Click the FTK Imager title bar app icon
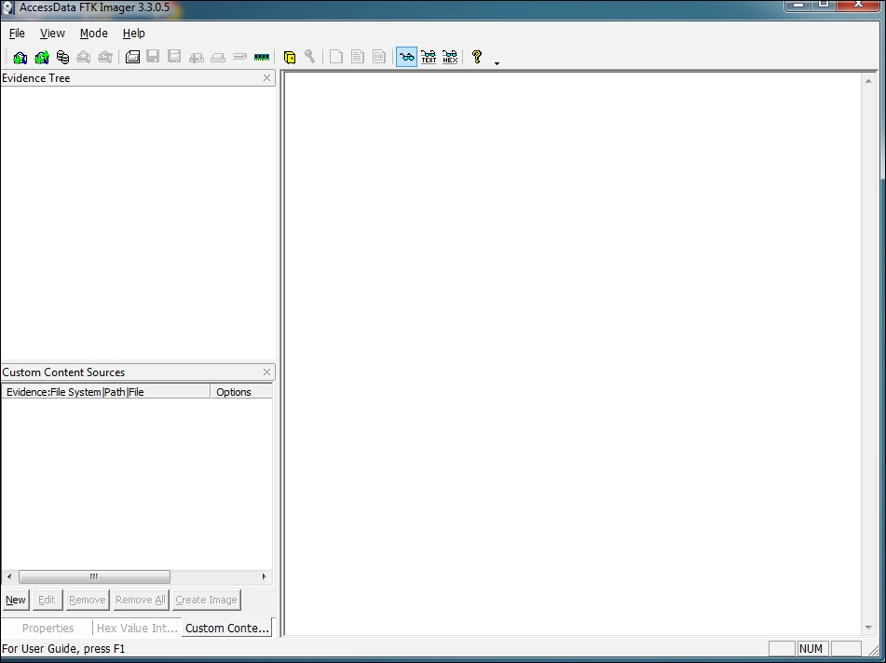This screenshot has height=663, width=886. point(8,7)
